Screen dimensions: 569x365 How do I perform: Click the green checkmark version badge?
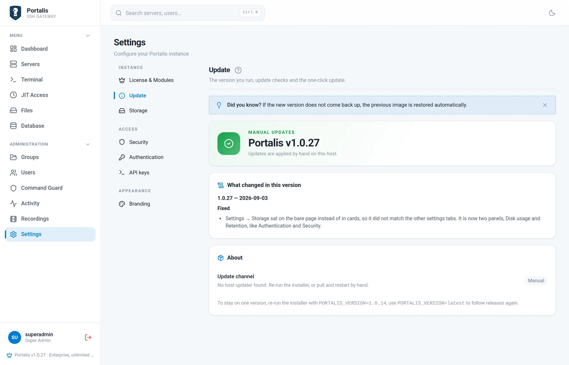pyautogui.click(x=229, y=143)
